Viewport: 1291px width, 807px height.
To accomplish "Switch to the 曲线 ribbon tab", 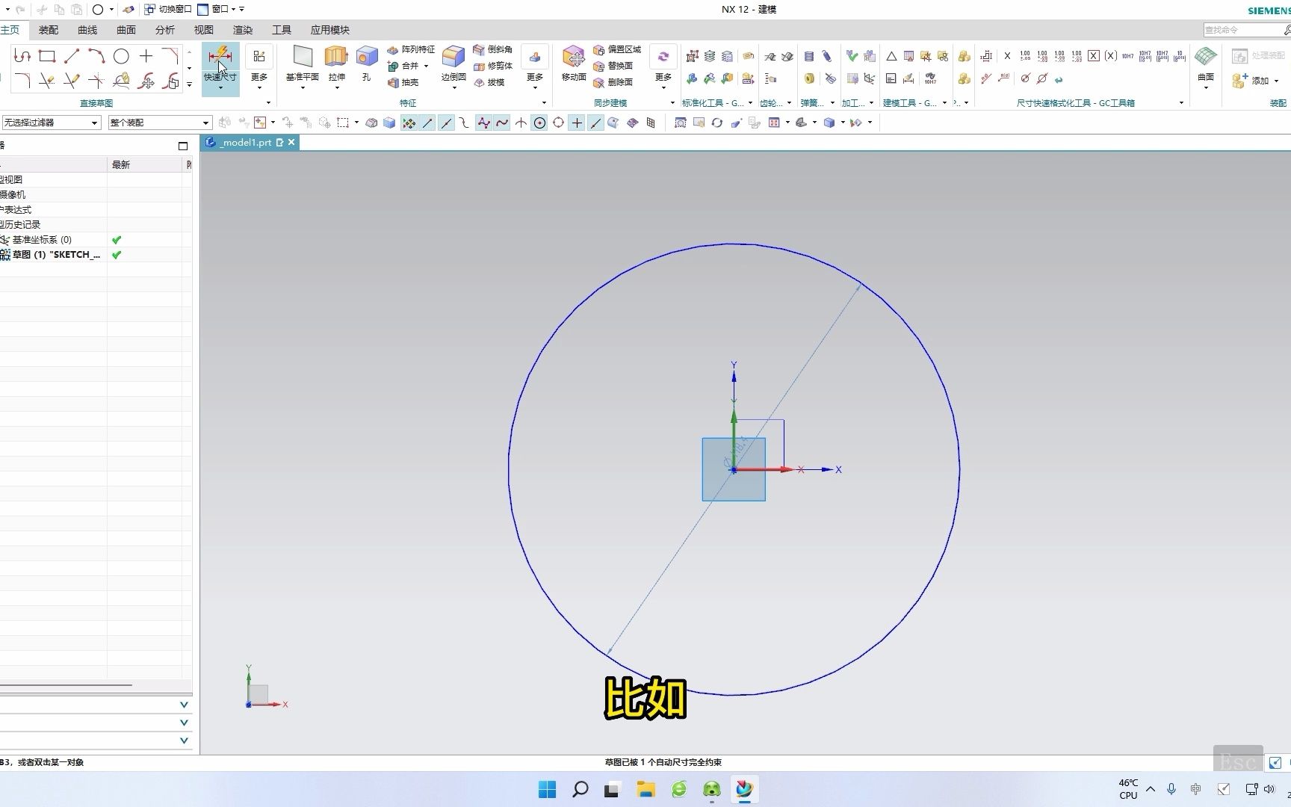I will [x=87, y=30].
